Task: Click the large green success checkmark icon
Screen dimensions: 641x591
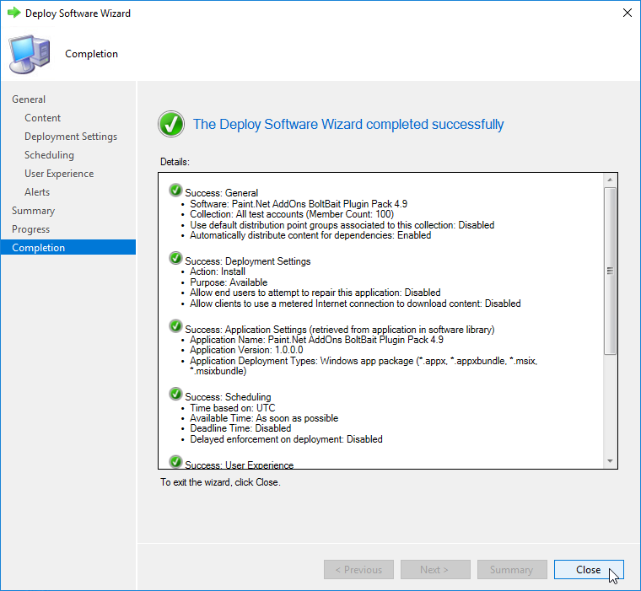Action: (x=171, y=124)
